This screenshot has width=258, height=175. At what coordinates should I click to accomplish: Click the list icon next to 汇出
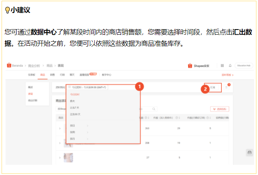(227, 87)
